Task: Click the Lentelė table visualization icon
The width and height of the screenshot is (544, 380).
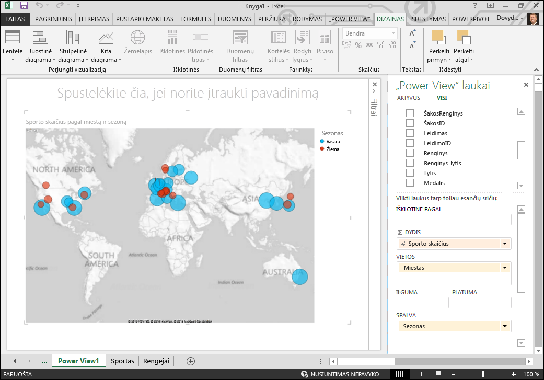Action: tap(13, 37)
